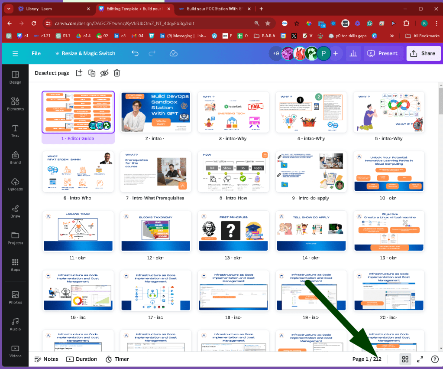Open the p0 toc skills gaps bookmark
The image size is (443, 369).
(347, 36)
